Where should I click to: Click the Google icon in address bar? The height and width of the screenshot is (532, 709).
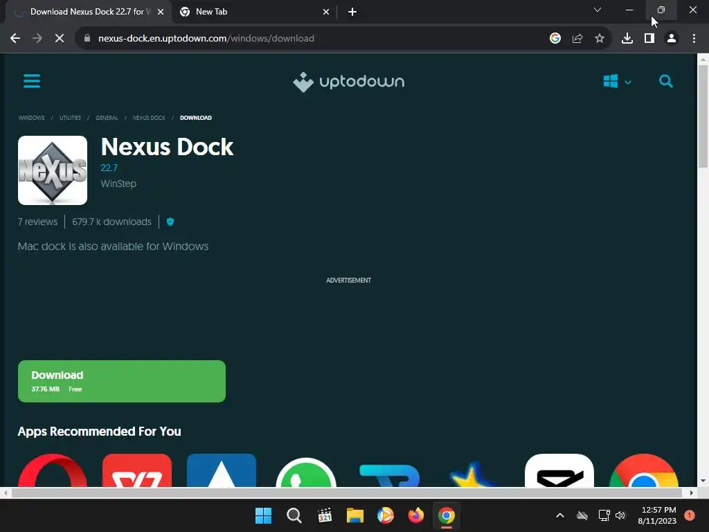click(x=555, y=39)
